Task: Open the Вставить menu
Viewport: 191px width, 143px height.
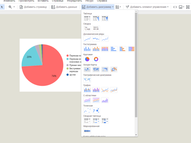Action: (x=43, y=1)
